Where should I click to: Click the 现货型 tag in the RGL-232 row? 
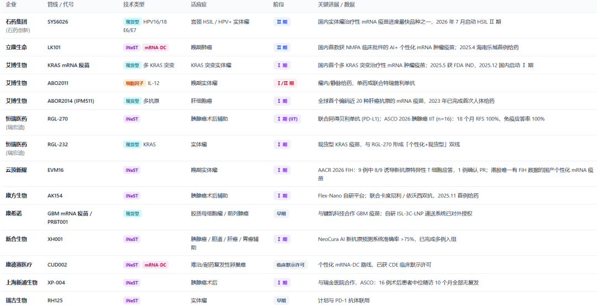click(133, 145)
